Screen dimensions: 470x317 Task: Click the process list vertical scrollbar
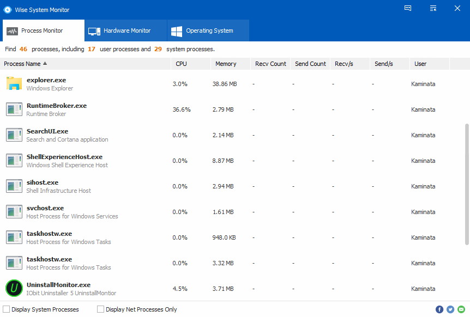(x=467, y=184)
